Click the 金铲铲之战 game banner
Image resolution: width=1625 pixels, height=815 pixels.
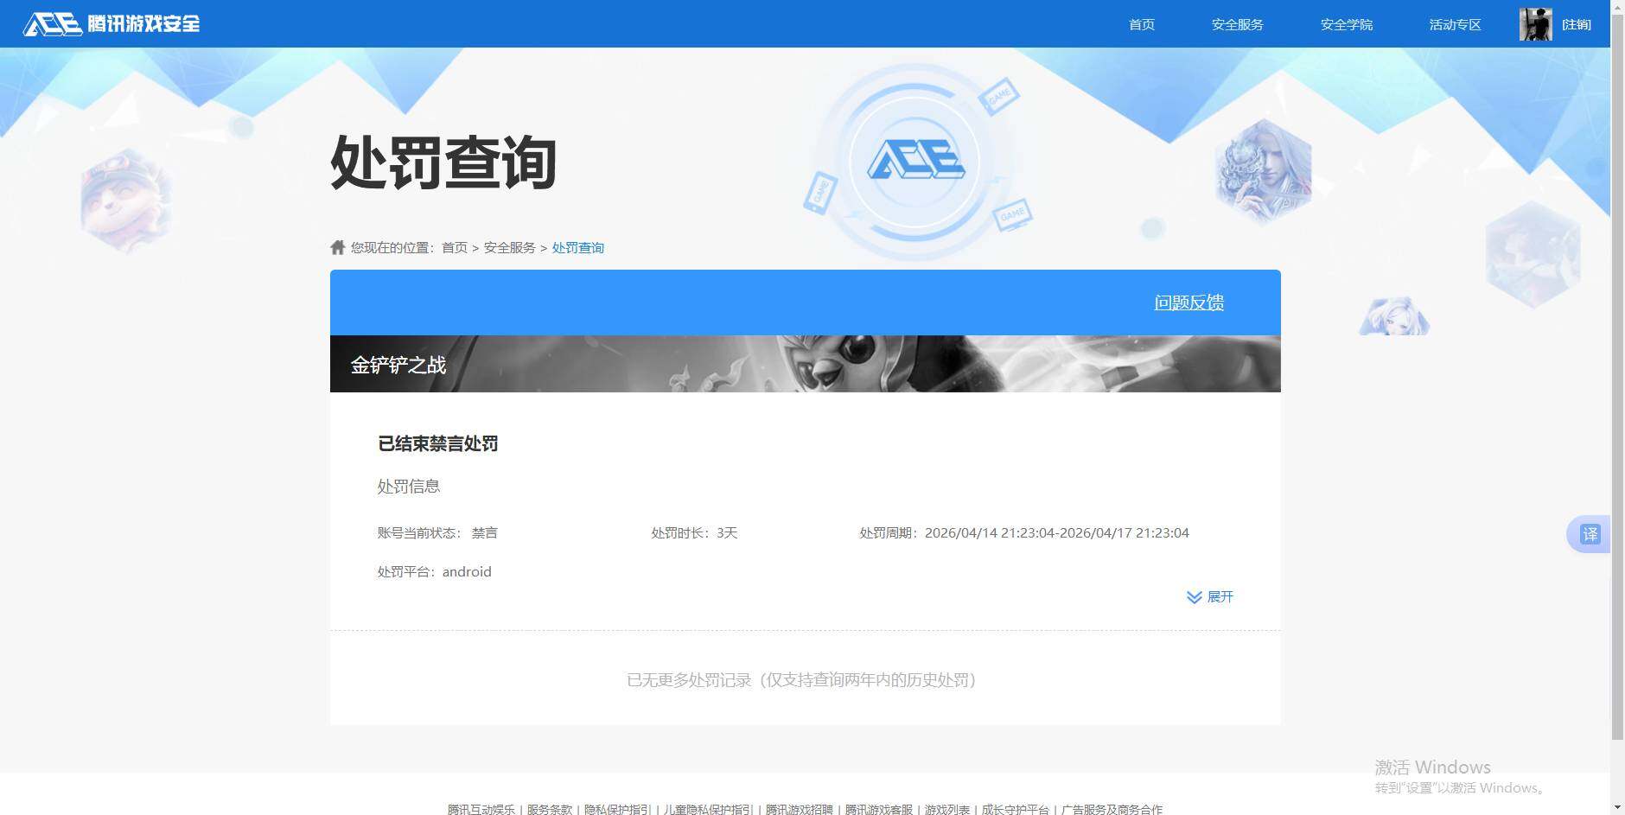(x=806, y=364)
